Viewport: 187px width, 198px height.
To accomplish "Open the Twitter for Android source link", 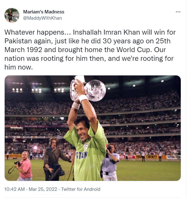I will [x=81, y=189].
